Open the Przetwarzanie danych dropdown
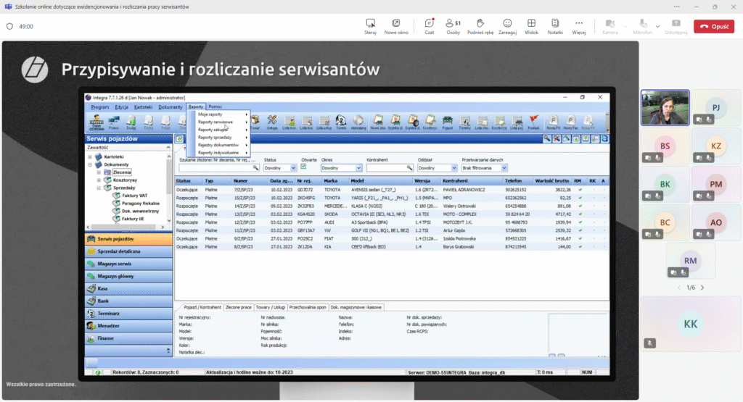 [x=484, y=168]
